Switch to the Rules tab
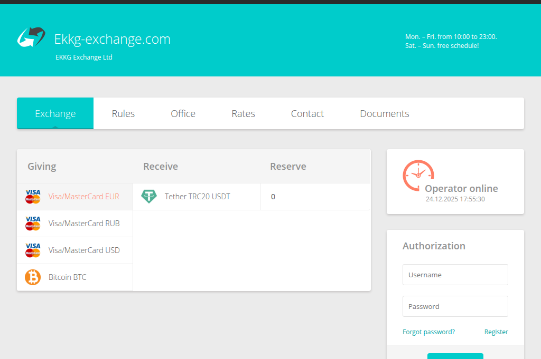541x359 pixels. click(123, 113)
